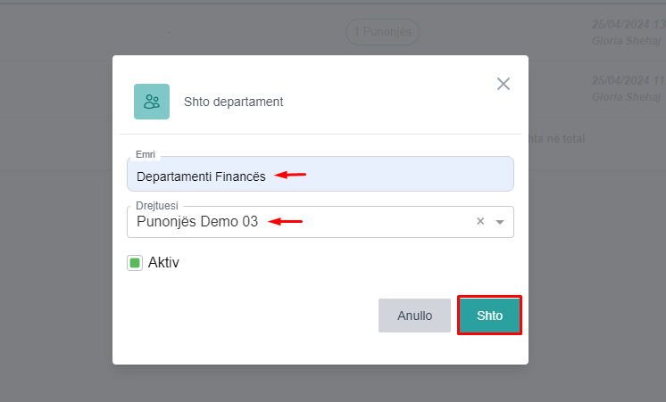Click the dash in the background row
The height and width of the screenshot is (402, 666).
(x=168, y=32)
